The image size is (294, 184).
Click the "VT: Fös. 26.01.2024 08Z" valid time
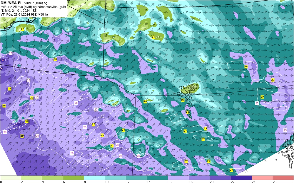pos(19,14)
